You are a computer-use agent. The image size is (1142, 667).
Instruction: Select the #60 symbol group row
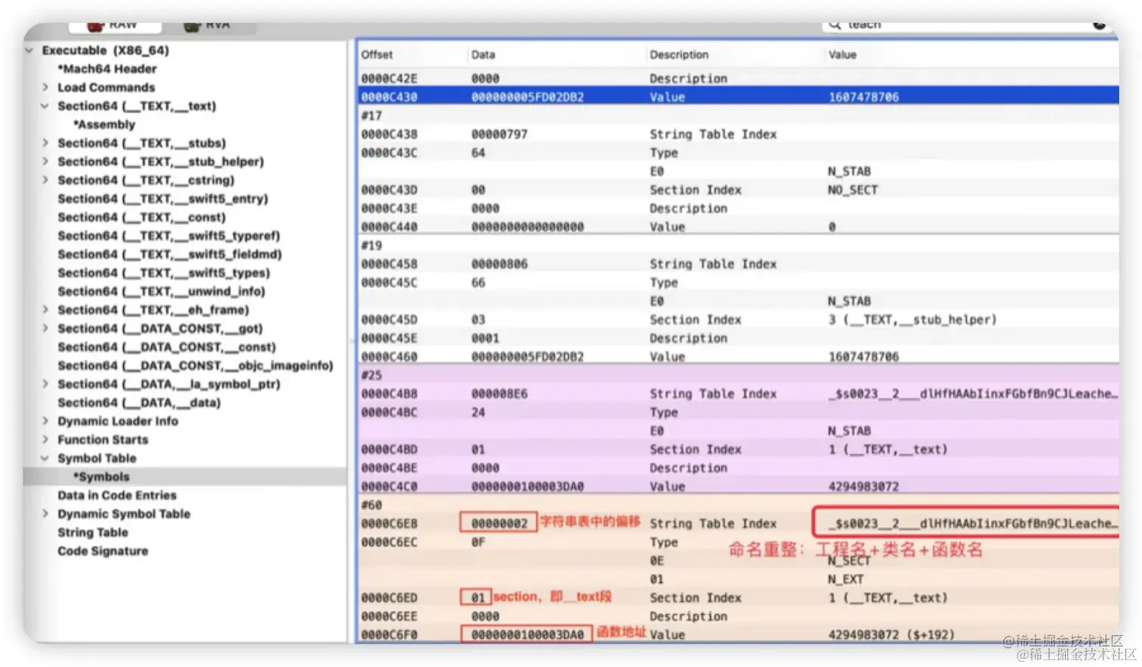tap(738, 505)
